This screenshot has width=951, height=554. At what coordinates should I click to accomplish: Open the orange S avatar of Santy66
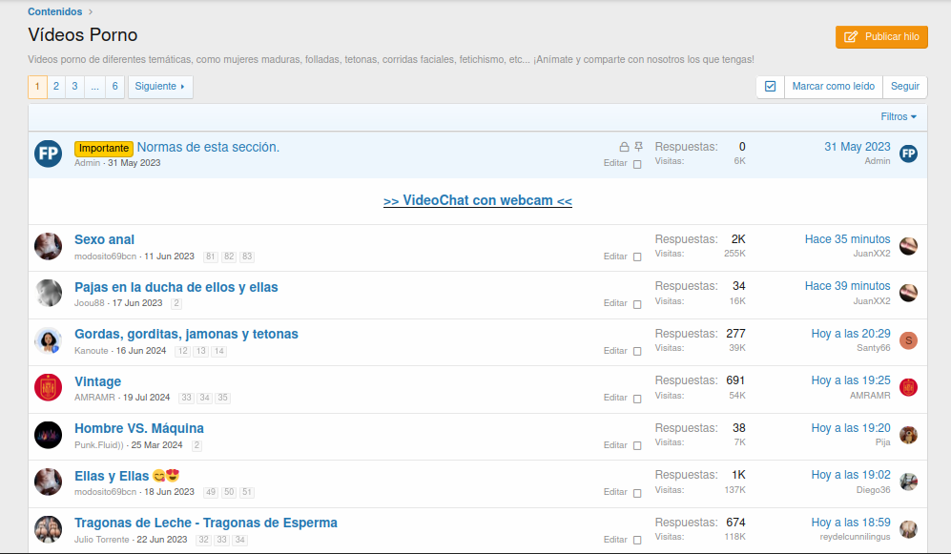908,340
